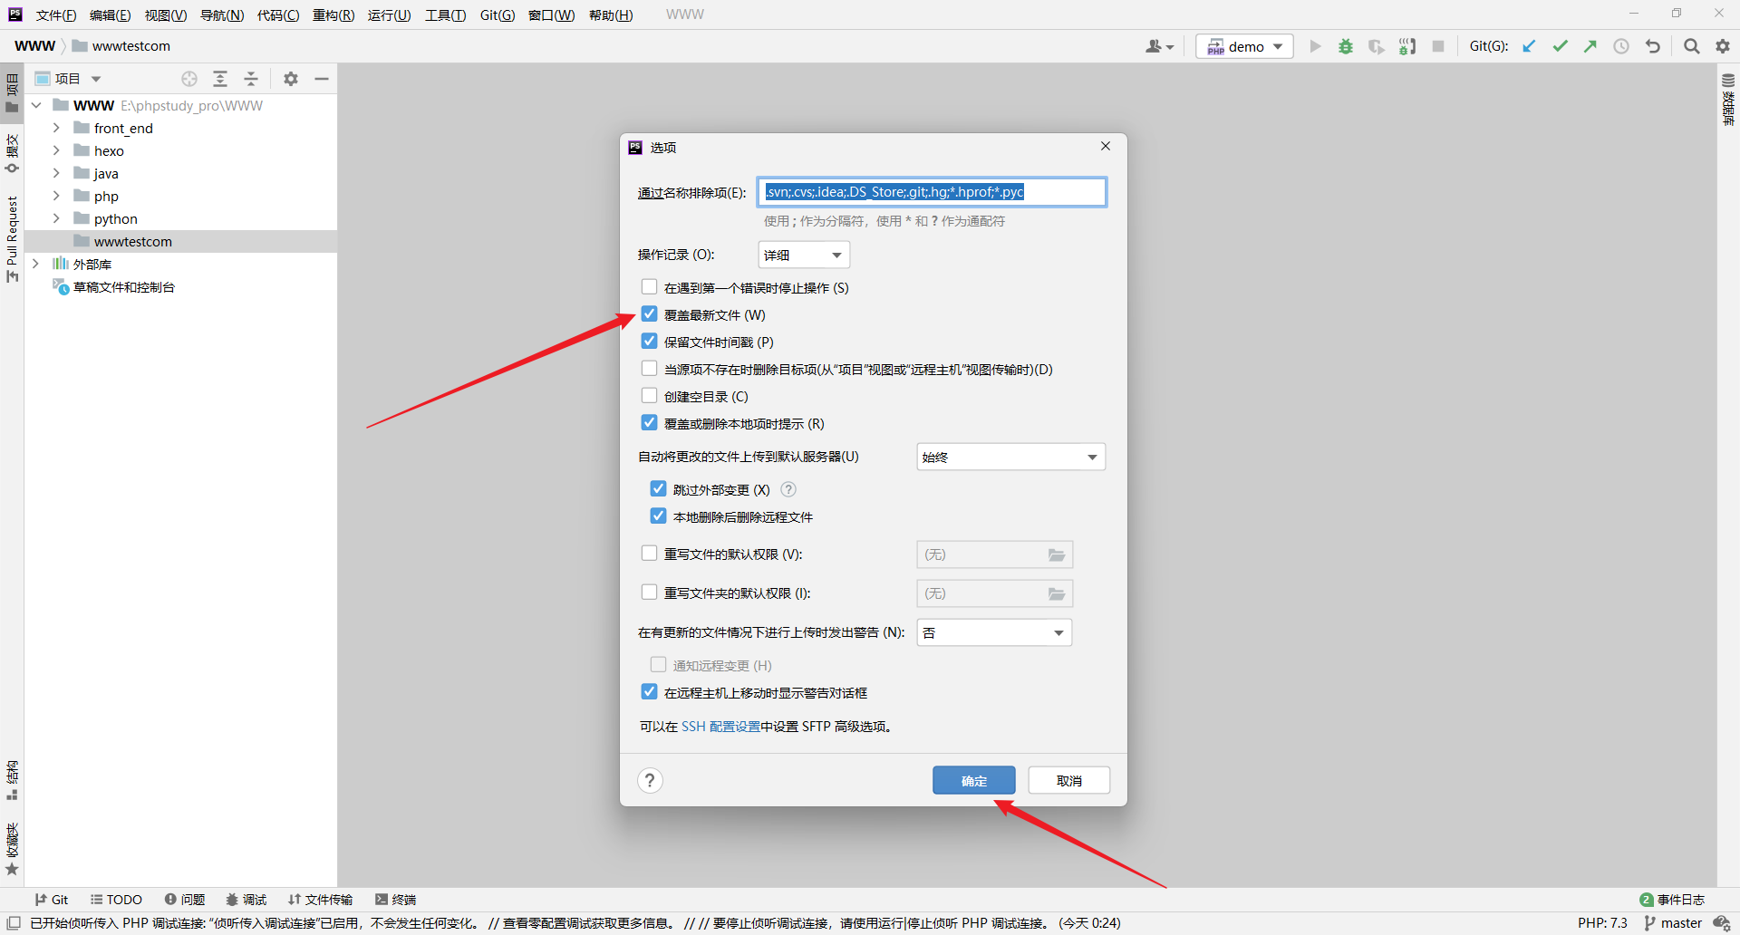Toggle listening for PHP debug connections
The image size is (1740, 935).
click(x=1407, y=46)
